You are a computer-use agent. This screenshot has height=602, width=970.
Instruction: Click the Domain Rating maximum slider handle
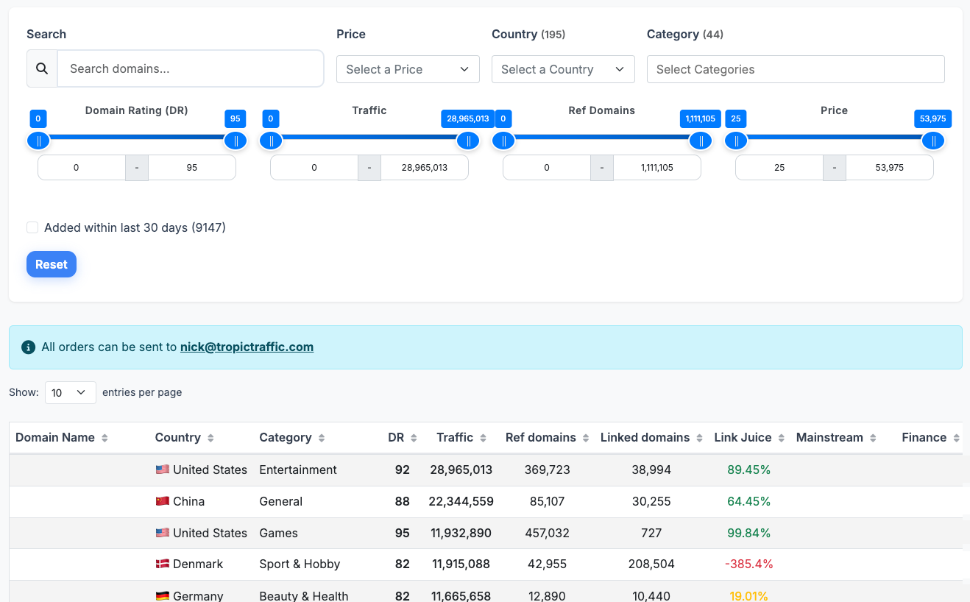pos(236,141)
